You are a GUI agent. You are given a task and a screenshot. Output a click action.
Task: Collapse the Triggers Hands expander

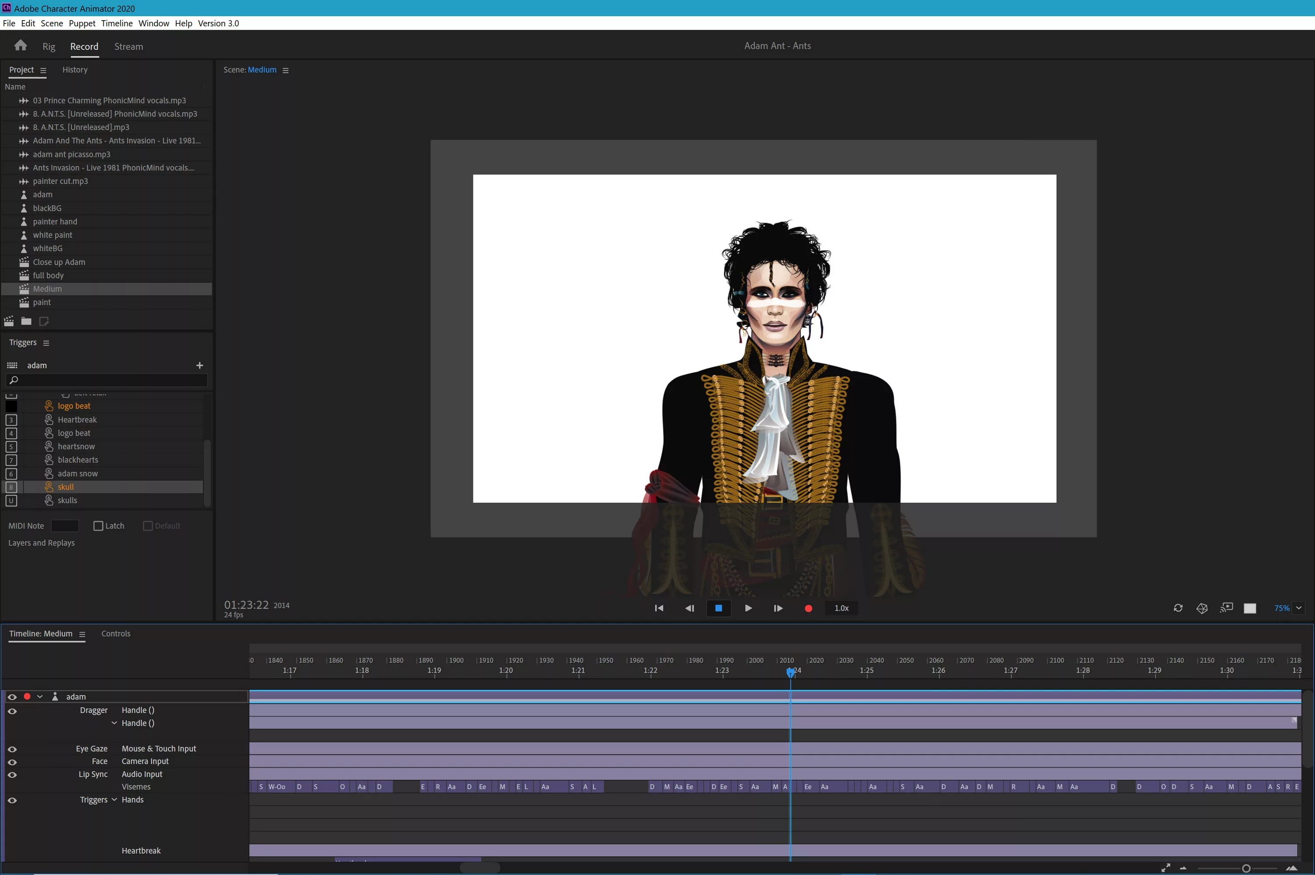[114, 800]
